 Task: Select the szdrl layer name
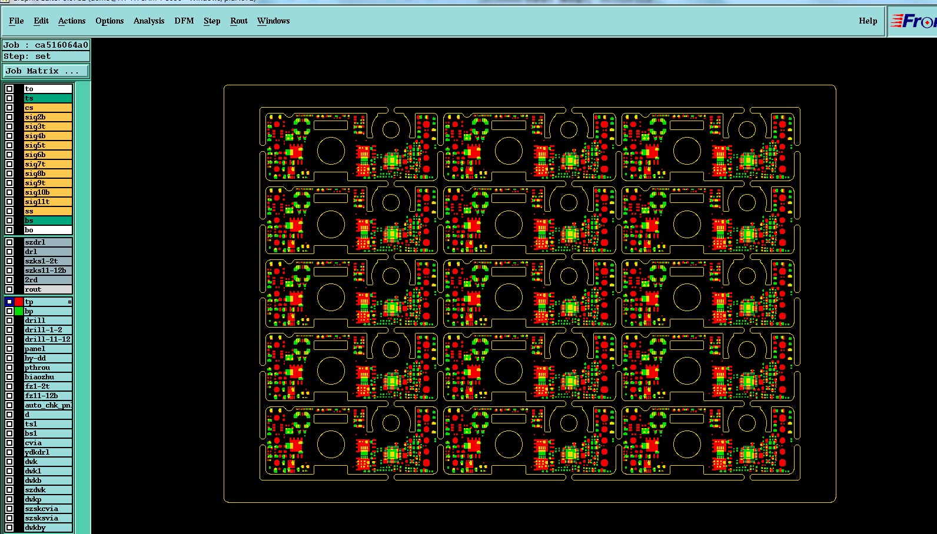click(x=48, y=242)
